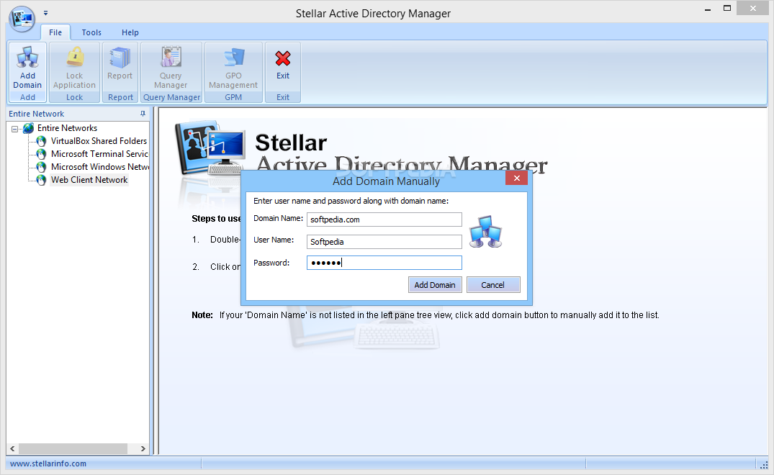
Task: Select VirtualBox Shared Folders tree item
Action: point(99,141)
